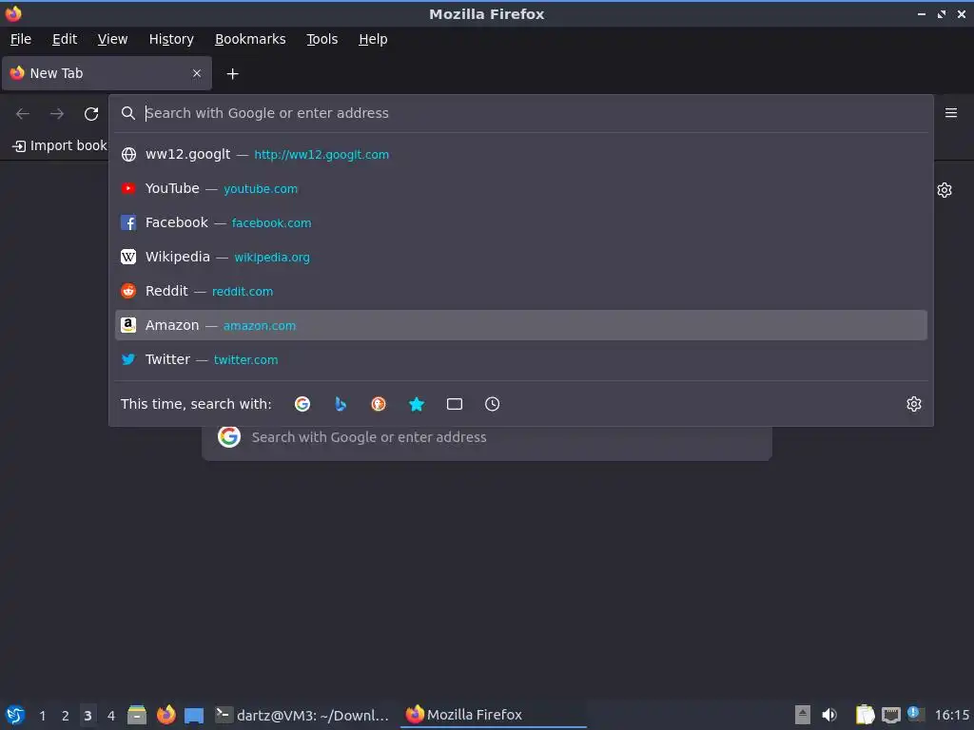Screen dimensions: 974x730
Task: Search this time with Google icon
Action: [302, 404]
